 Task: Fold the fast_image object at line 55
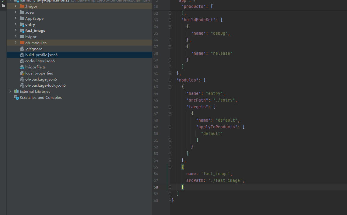coord(170,167)
